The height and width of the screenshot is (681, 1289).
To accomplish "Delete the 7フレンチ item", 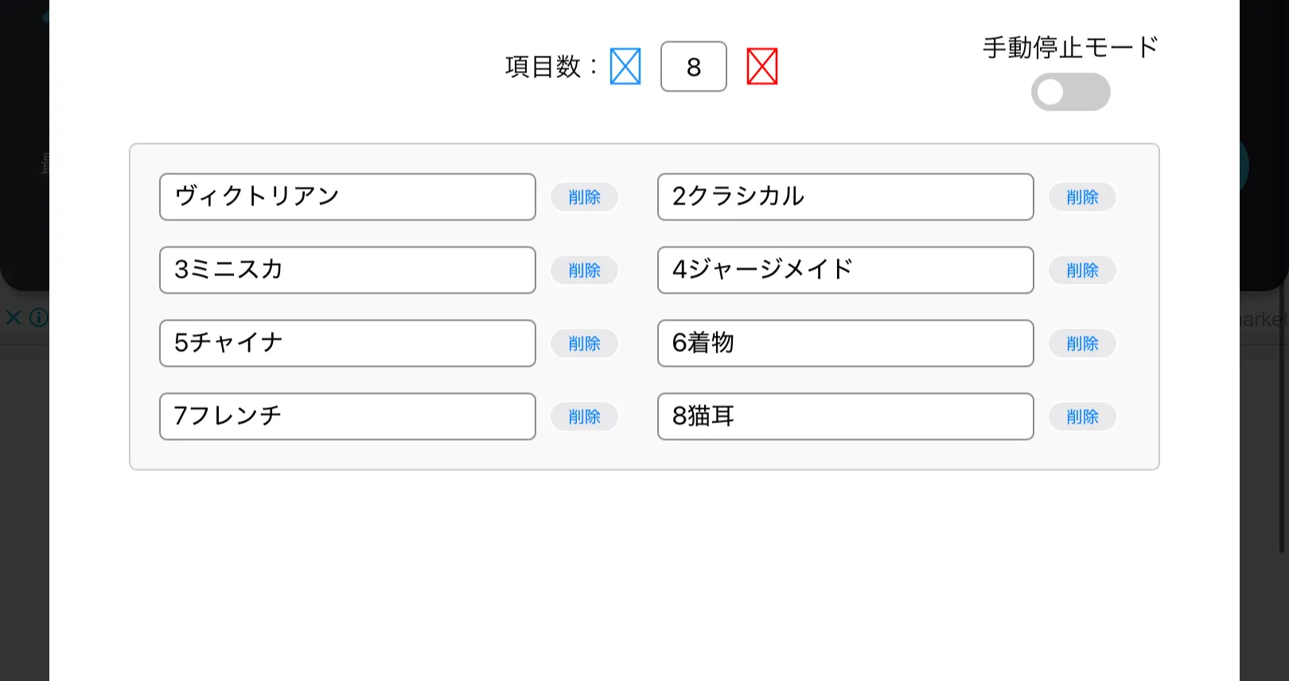I will (584, 417).
